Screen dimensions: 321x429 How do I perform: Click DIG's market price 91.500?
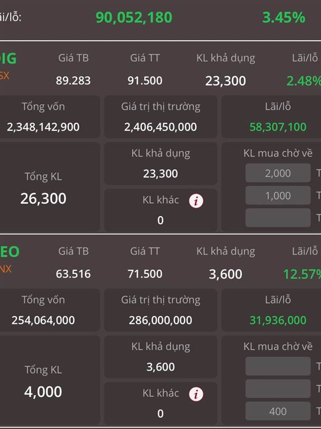click(145, 81)
